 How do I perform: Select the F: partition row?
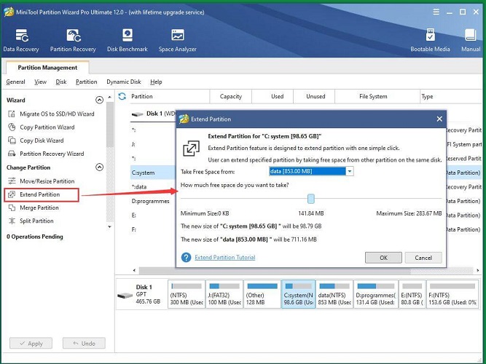click(x=153, y=229)
